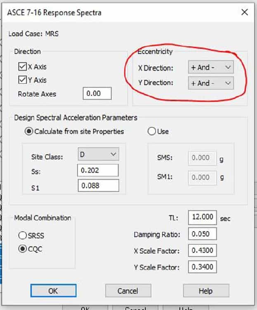Select Calculate from site Properties option
This screenshot has width=257, height=310.
pyautogui.click(x=29, y=132)
